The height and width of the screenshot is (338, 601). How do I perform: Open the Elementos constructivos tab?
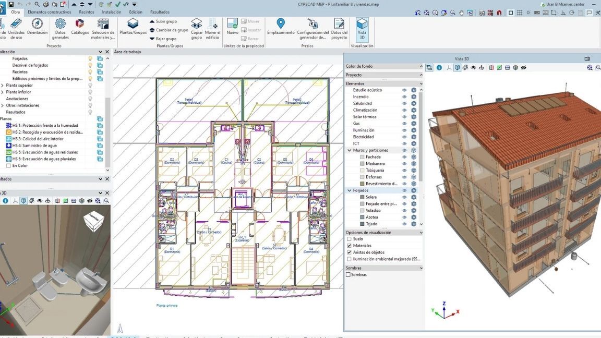(x=50, y=12)
